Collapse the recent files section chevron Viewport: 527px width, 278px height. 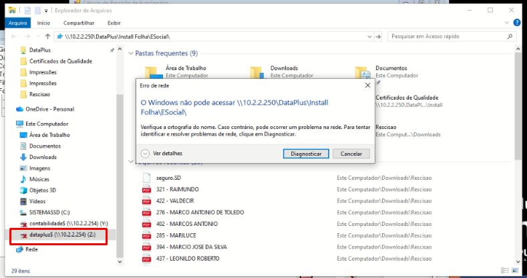pos(131,162)
